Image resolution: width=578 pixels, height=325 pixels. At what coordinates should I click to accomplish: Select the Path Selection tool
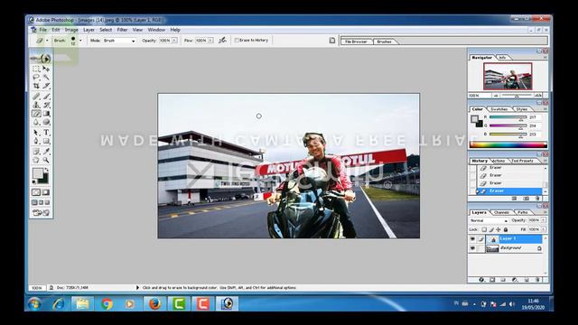[36, 133]
